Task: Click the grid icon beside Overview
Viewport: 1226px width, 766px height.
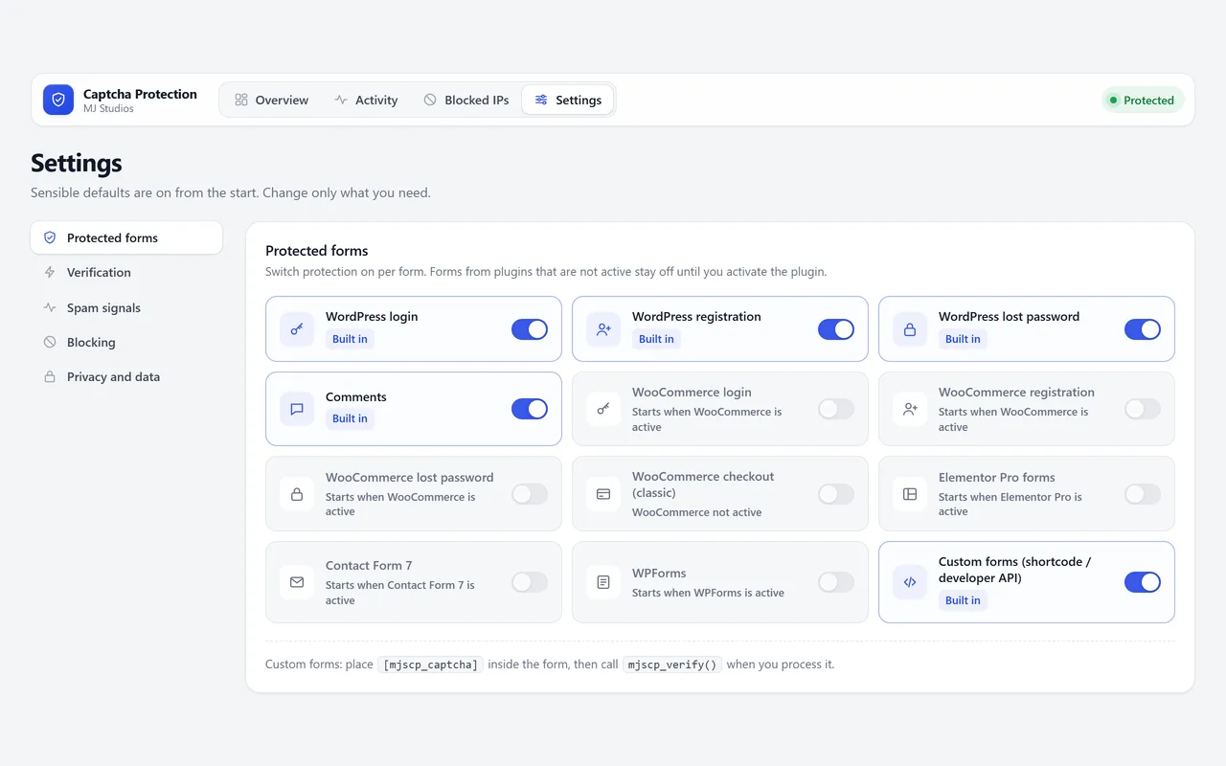Action: tap(241, 100)
